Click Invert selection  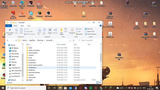tap(90, 34)
